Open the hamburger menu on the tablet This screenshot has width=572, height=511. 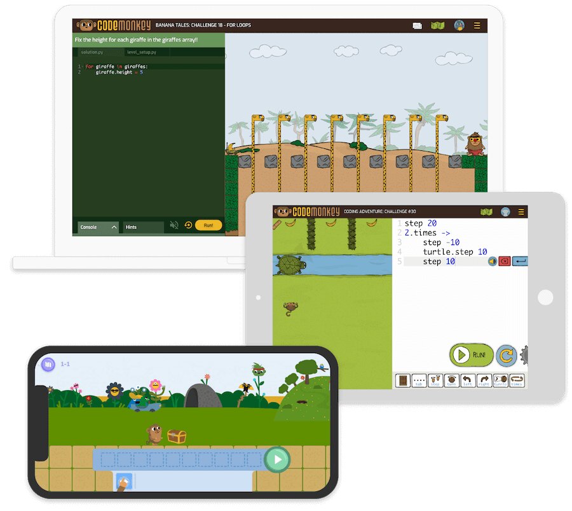(x=521, y=212)
